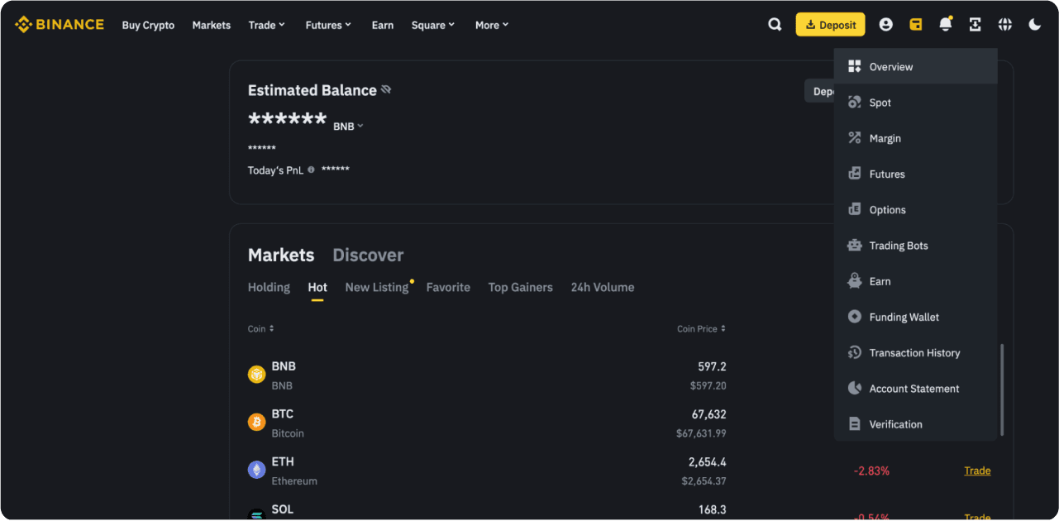Sort by Coin column header
Viewport: 1059px width, 521px height.
click(261, 329)
